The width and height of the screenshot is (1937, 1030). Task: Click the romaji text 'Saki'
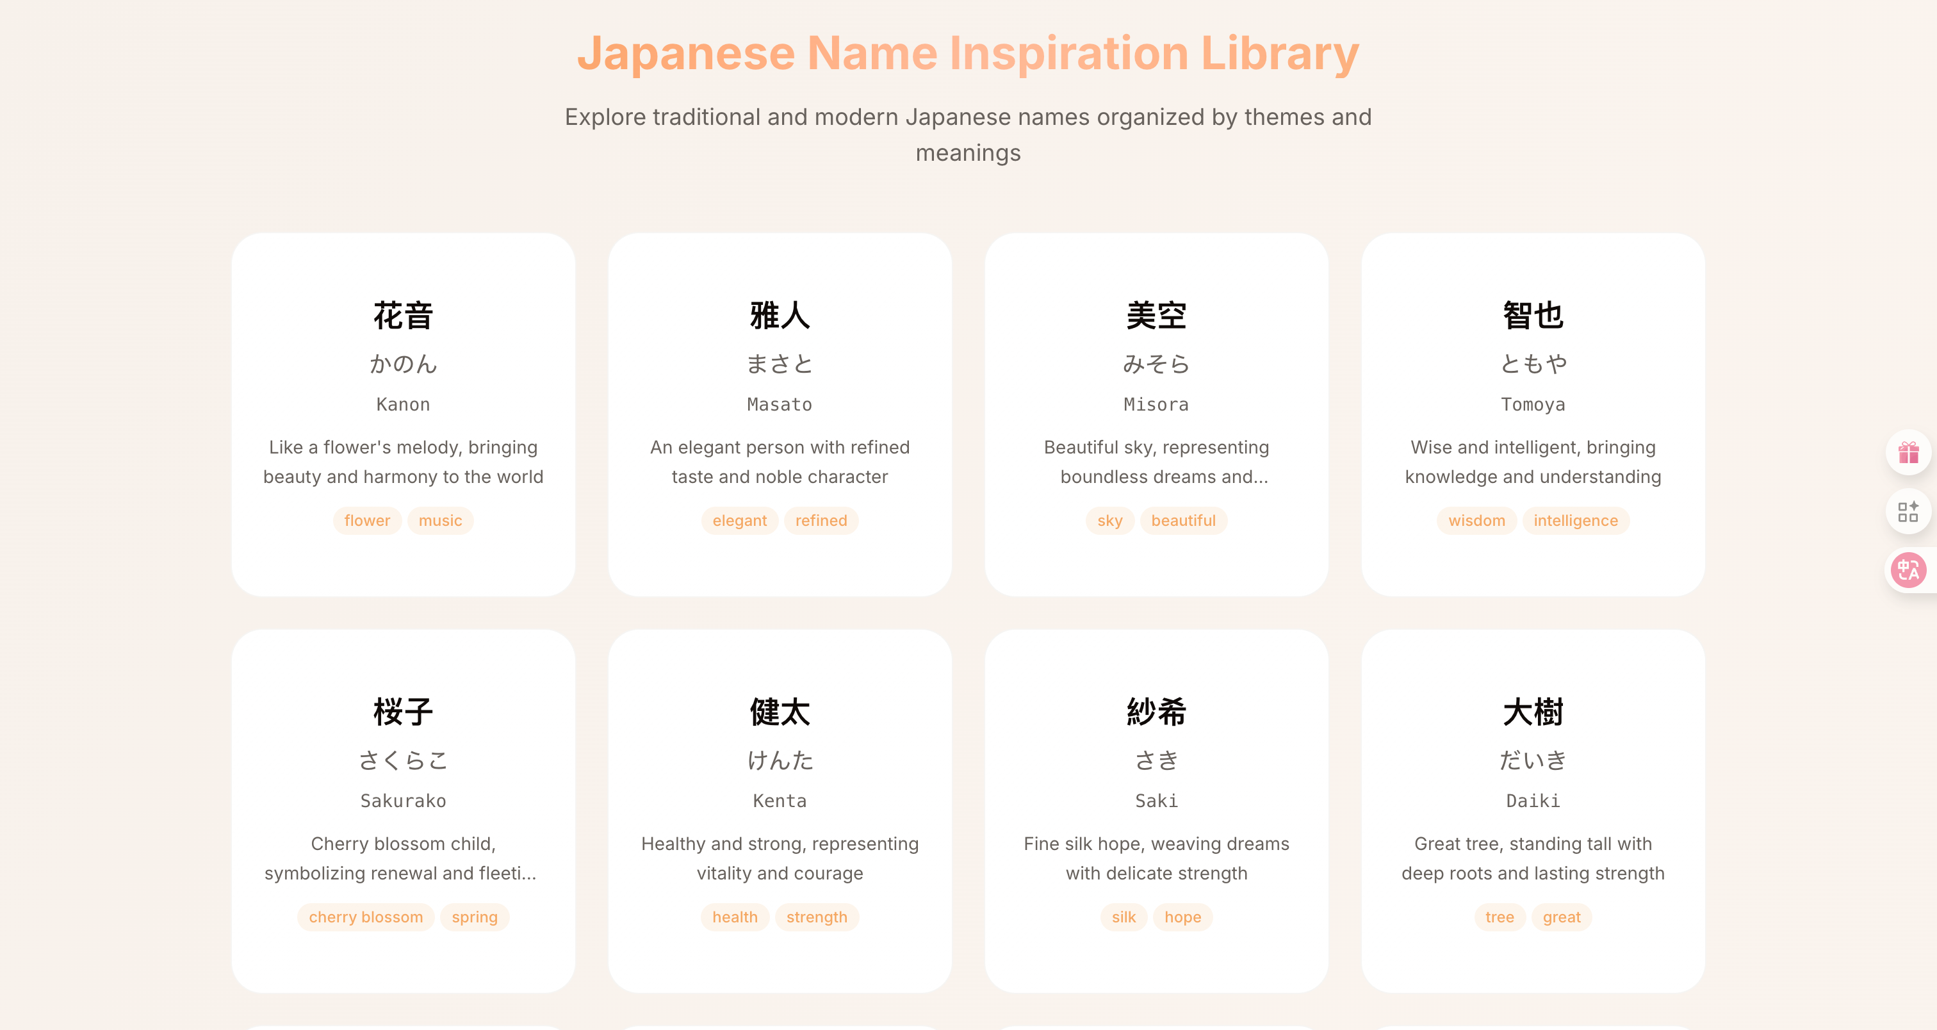pyautogui.click(x=1156, y=801)
